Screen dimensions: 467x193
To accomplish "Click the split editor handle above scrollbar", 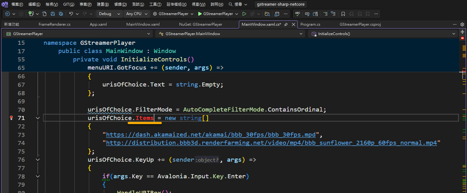I will point(462,32).
